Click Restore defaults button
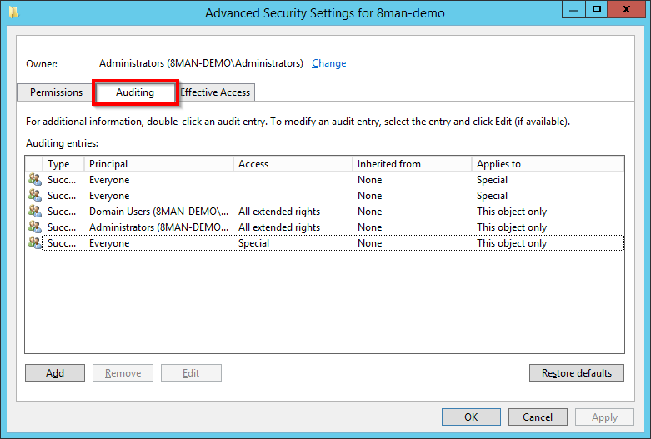The height and width of the screenshot is (439, 651). pyautogui.click(x=577, y=373)
